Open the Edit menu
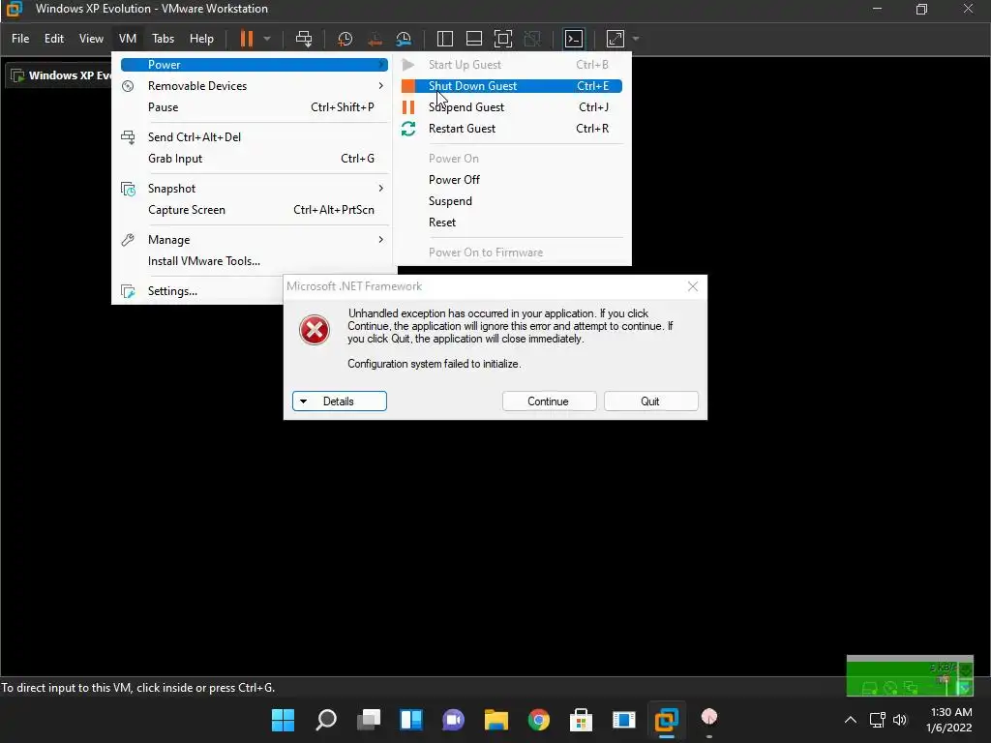 (x=54, y=39)
